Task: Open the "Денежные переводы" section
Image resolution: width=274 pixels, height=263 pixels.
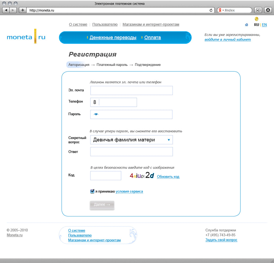Action: 113,37
